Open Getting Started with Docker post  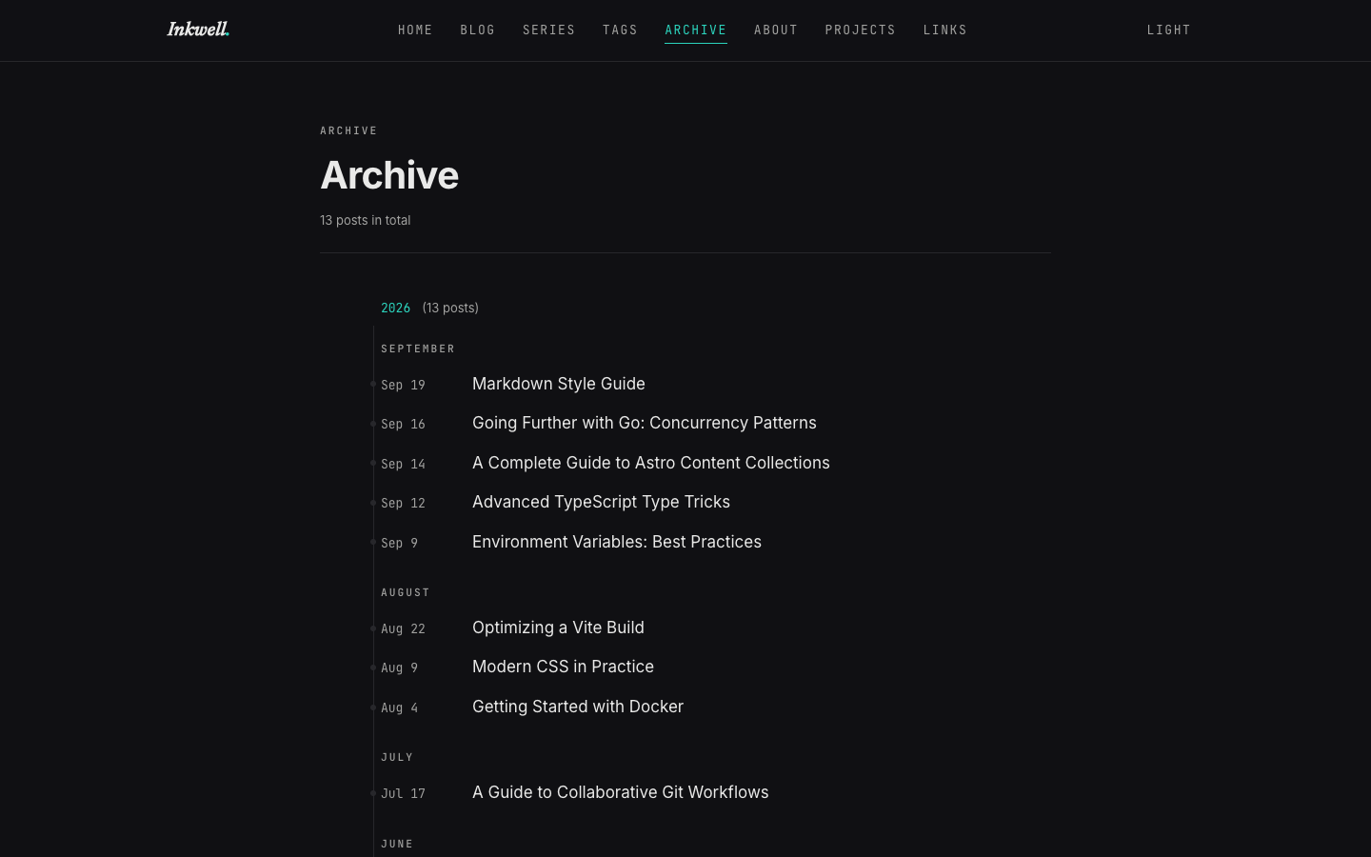coord(578,707)
